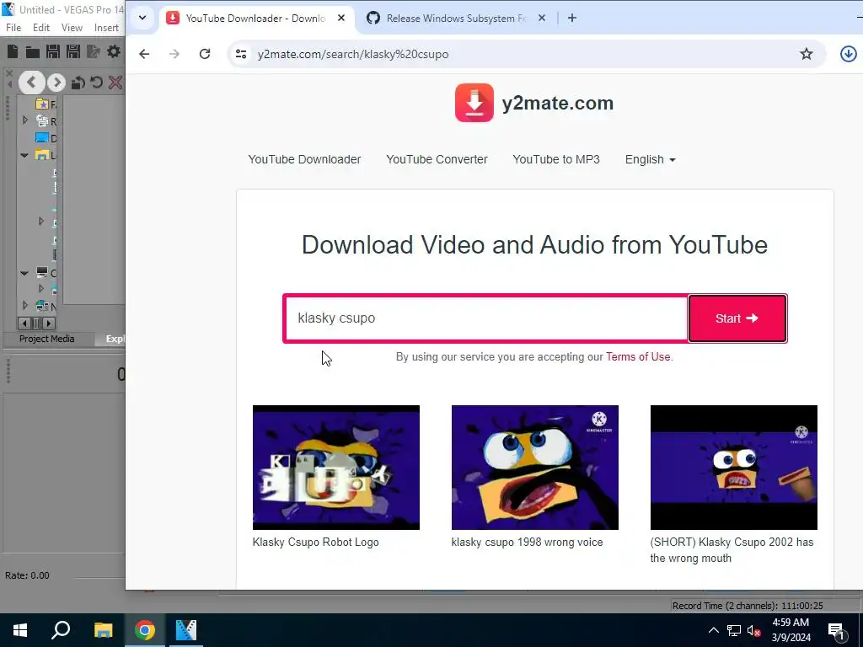Click VEGAS Explorer back arrow
This screenshot has width=863, height=647.
31,83
